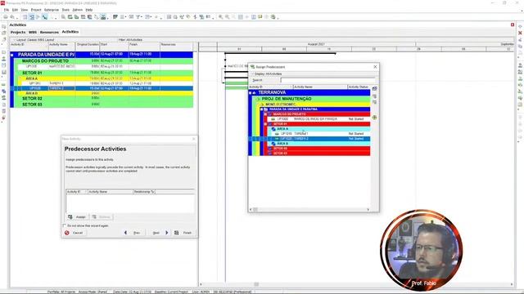Screen dimensions: 524x294
Task: Collapse MARCOS DO PROJETO in Assign Predecessors
Action: 265,114
